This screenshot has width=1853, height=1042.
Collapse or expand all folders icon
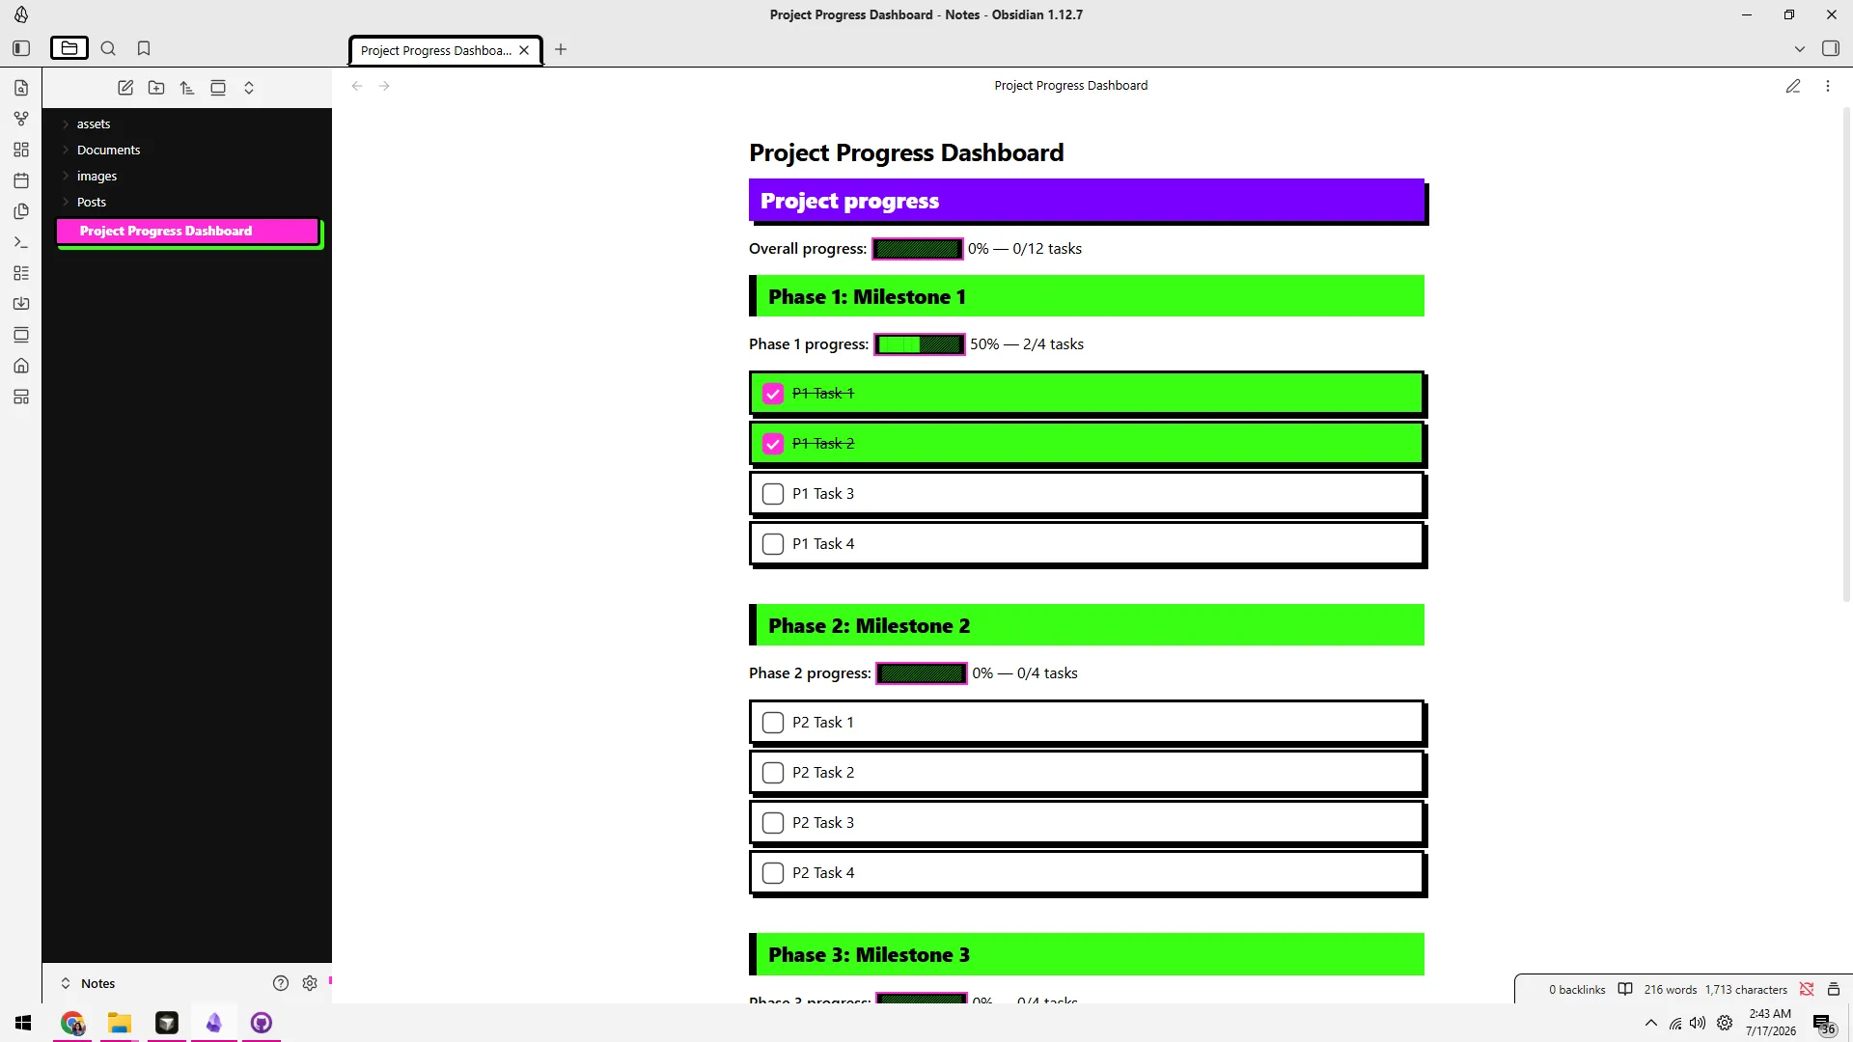pos(249,88)
